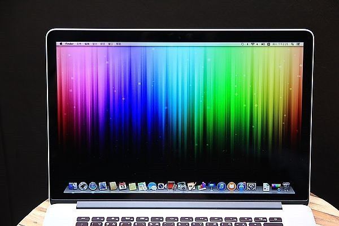
Task: Open the Apple menu
Action: [61, 44]
